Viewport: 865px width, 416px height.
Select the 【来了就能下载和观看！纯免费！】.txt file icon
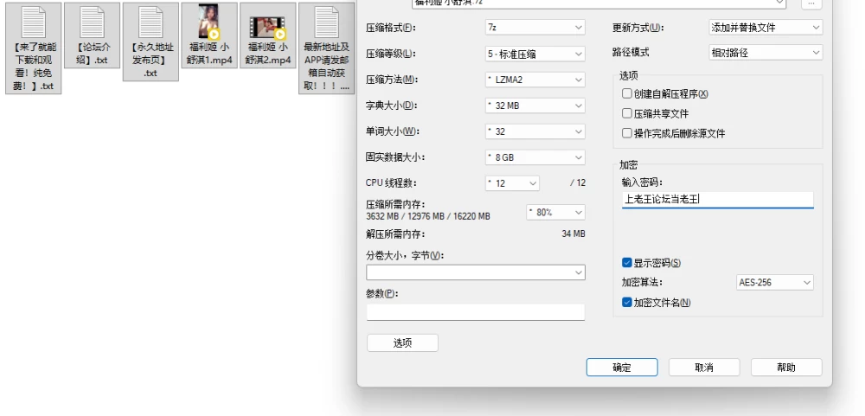[x=33, y=22]
